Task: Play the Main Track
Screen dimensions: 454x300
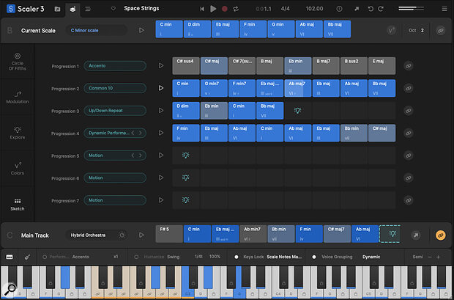Action: (x=141, y=235)
